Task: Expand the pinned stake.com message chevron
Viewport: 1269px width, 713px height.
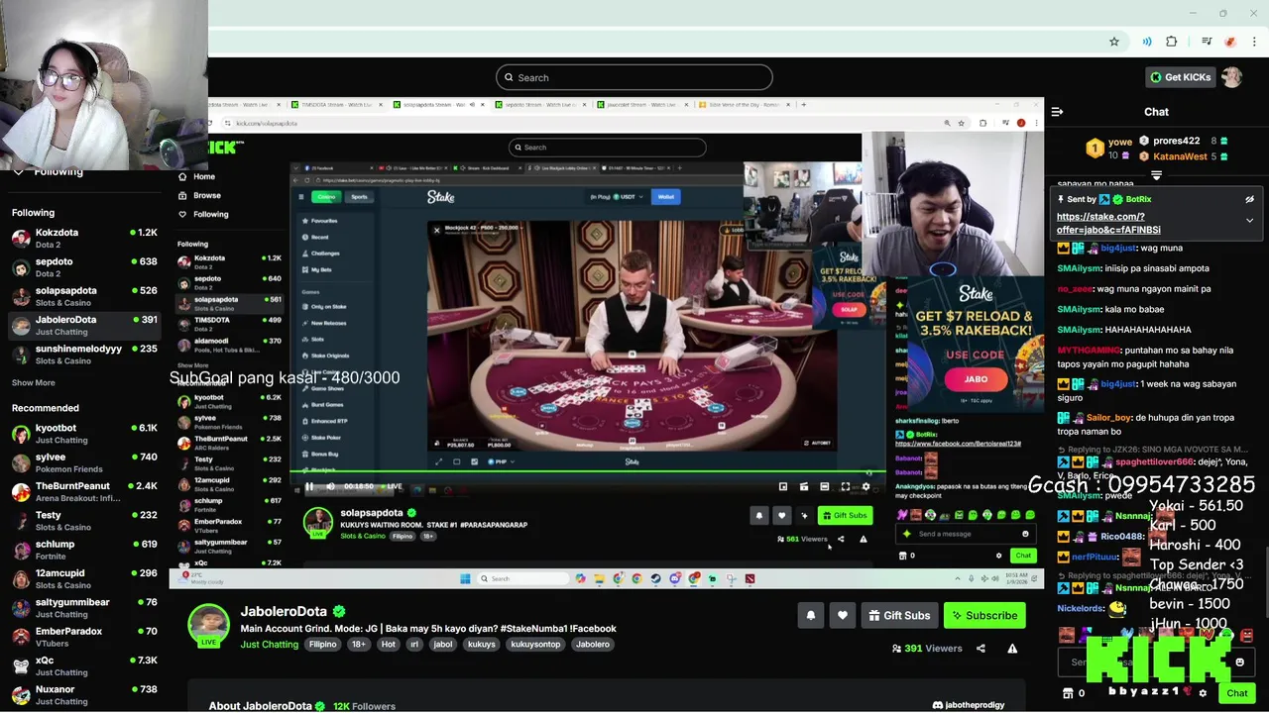Action: tap(1249, 220)
